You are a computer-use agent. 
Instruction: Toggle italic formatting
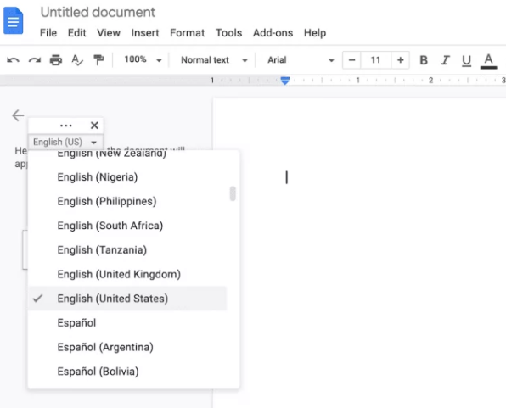click(x=445, y=60)
